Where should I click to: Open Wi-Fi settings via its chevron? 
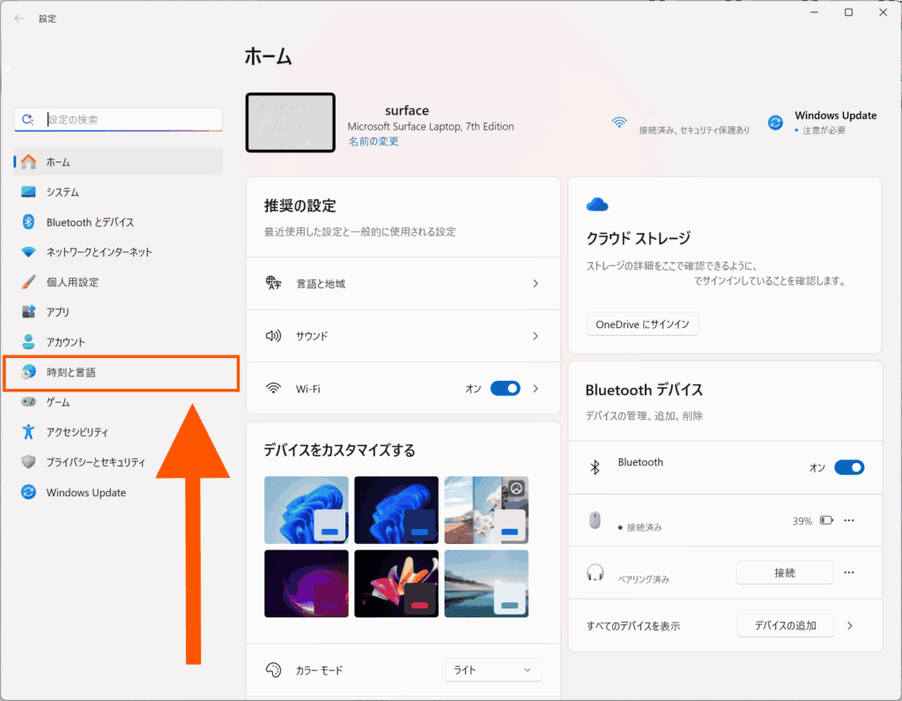[536, 389]
